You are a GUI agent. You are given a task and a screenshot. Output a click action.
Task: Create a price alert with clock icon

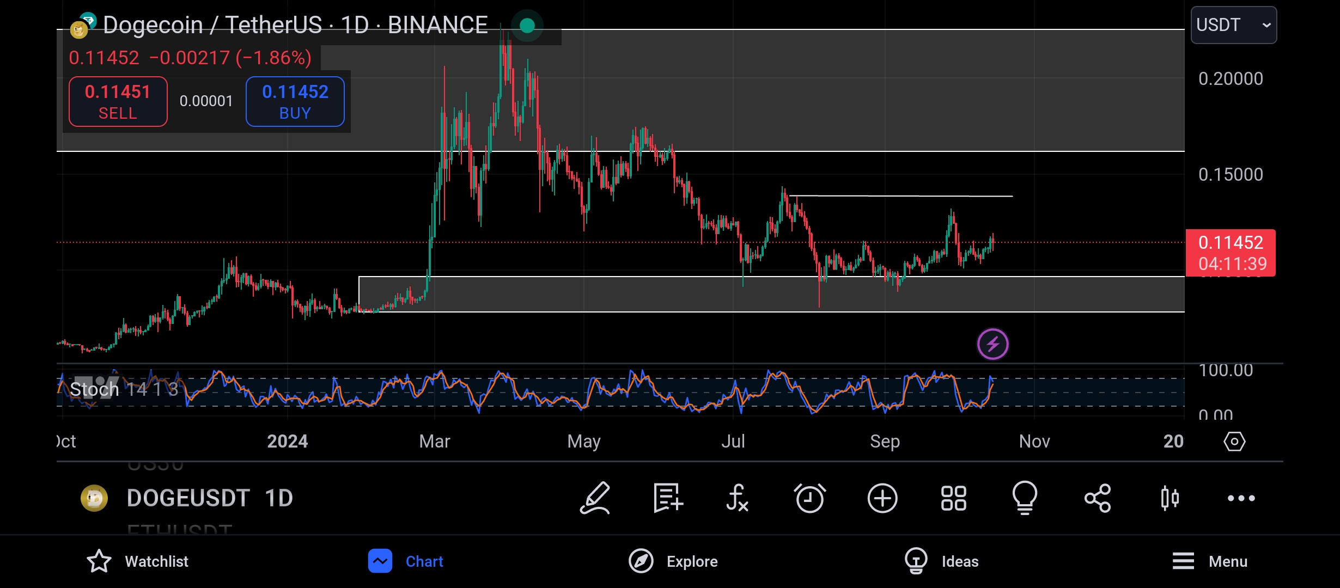coord(809,498)
